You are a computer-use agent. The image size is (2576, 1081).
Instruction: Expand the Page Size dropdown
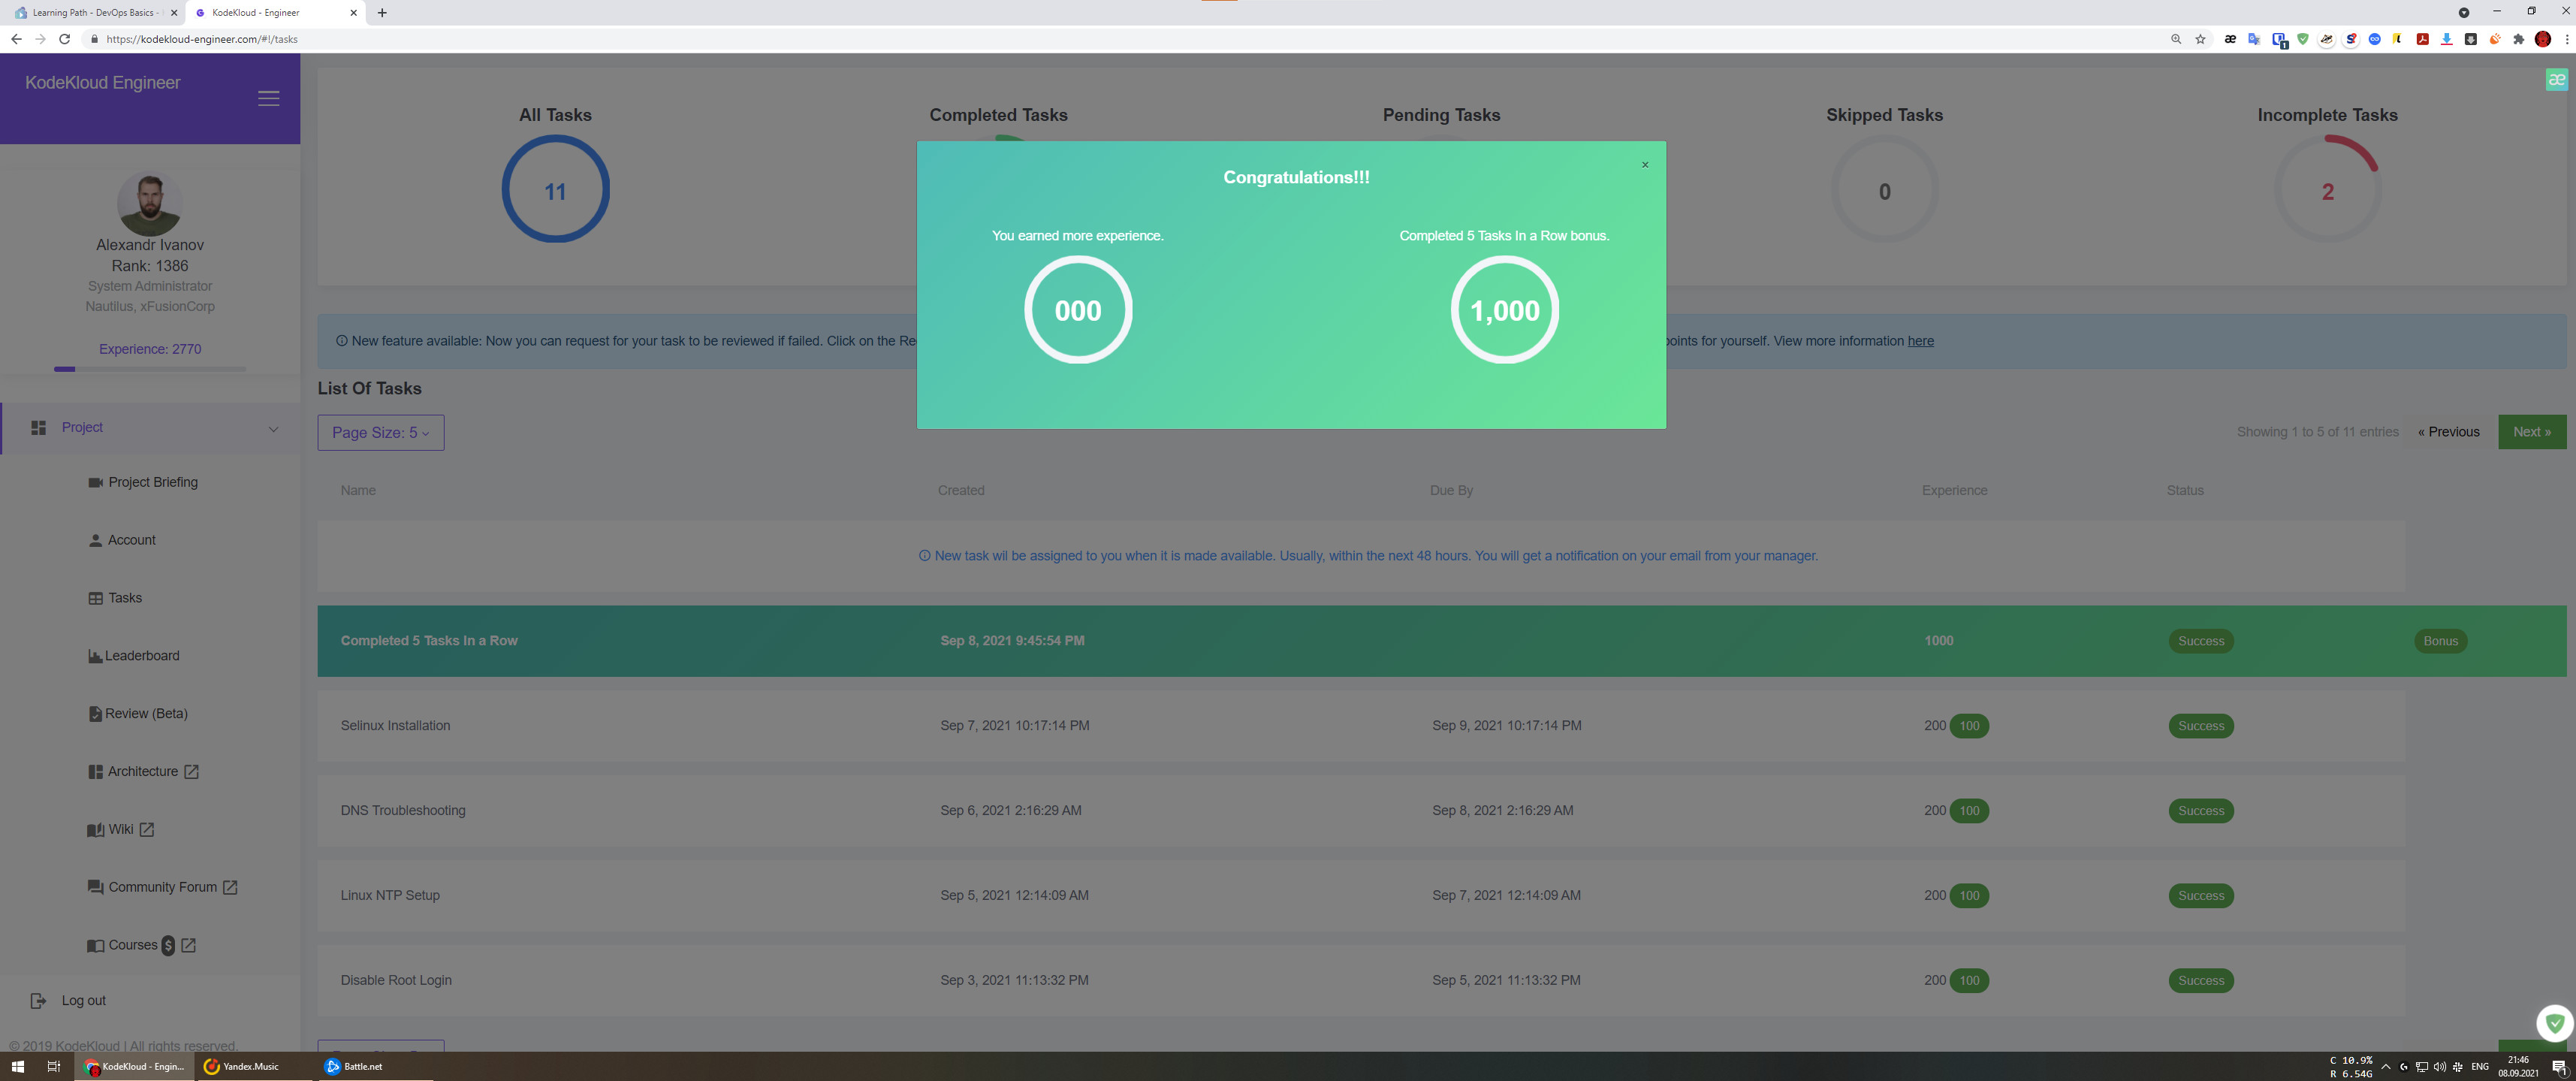coord(380,433)
